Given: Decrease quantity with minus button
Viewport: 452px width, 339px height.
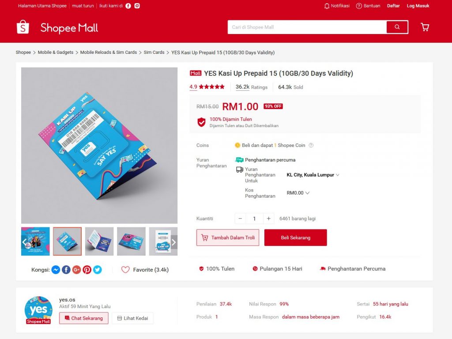Looking at the screenshot, I should [x=240, y=218].
